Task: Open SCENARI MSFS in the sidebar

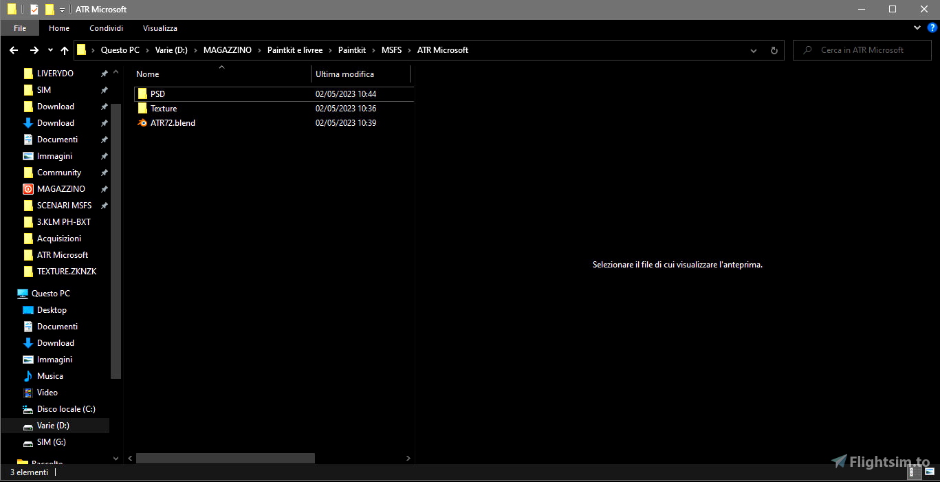Action: [64, 206]
